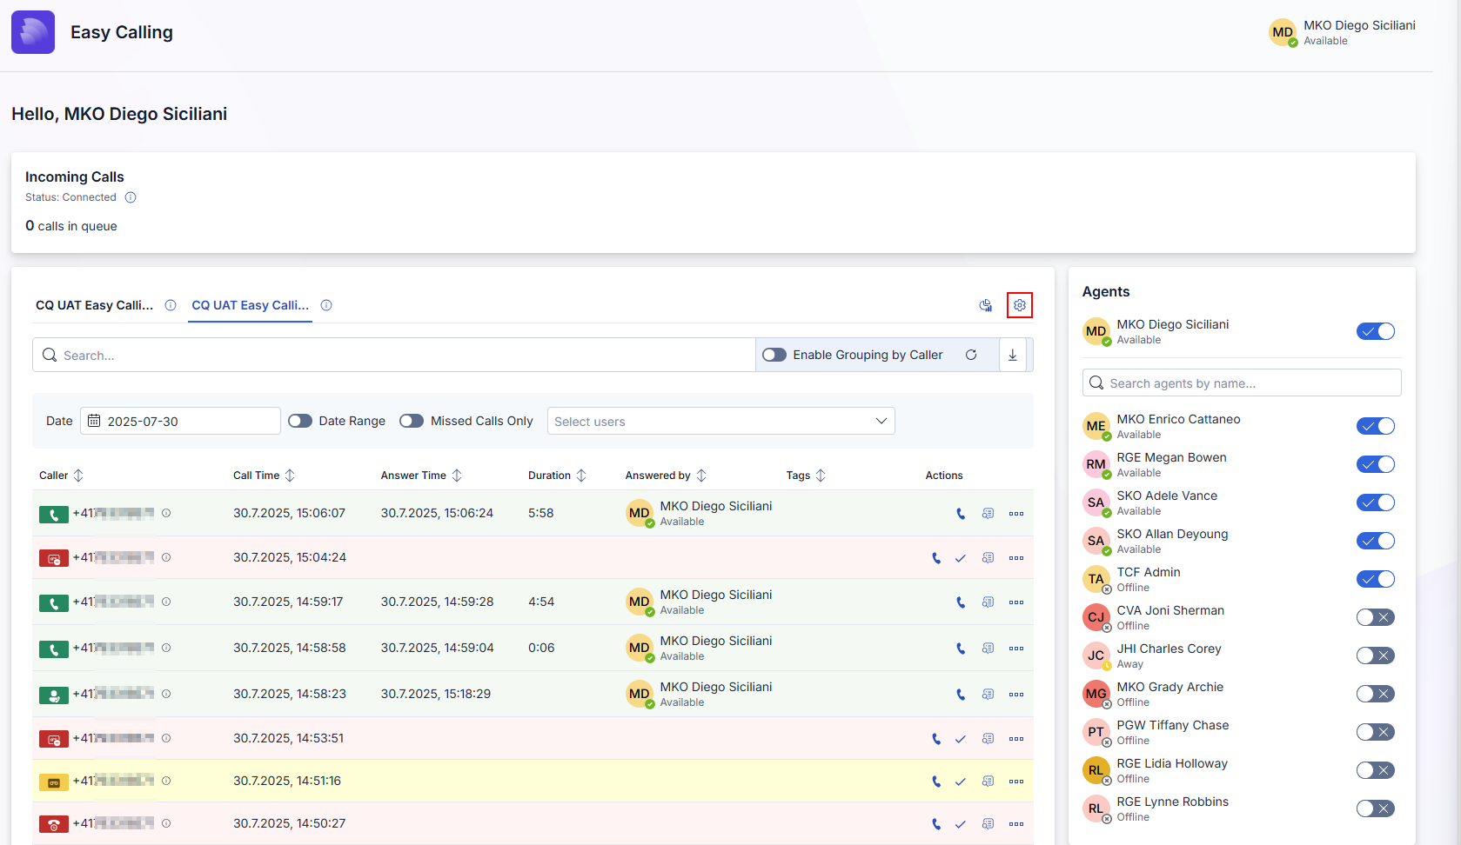Click the refresh call list icon
Screen dimensions: 1461x845
click(x=970, y=355)
